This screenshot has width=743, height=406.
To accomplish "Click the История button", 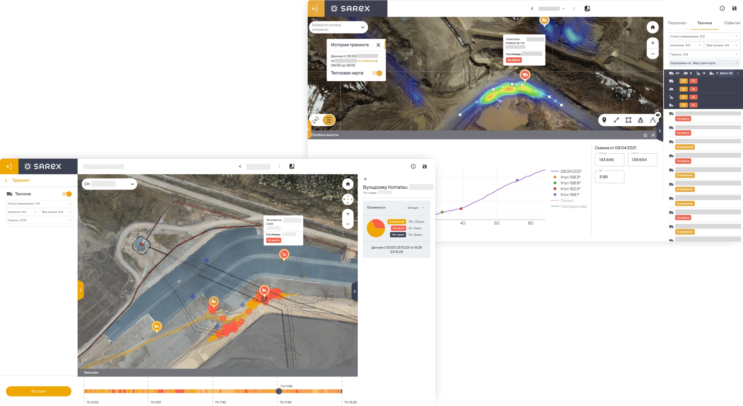I will coord(39,391).
